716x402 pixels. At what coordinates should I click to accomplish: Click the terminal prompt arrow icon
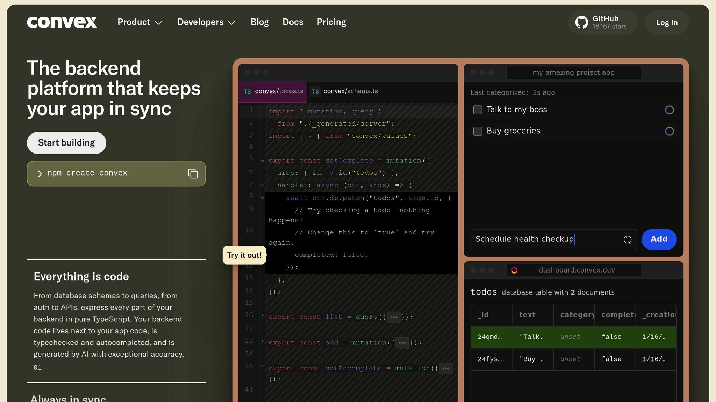coord(40,174)
